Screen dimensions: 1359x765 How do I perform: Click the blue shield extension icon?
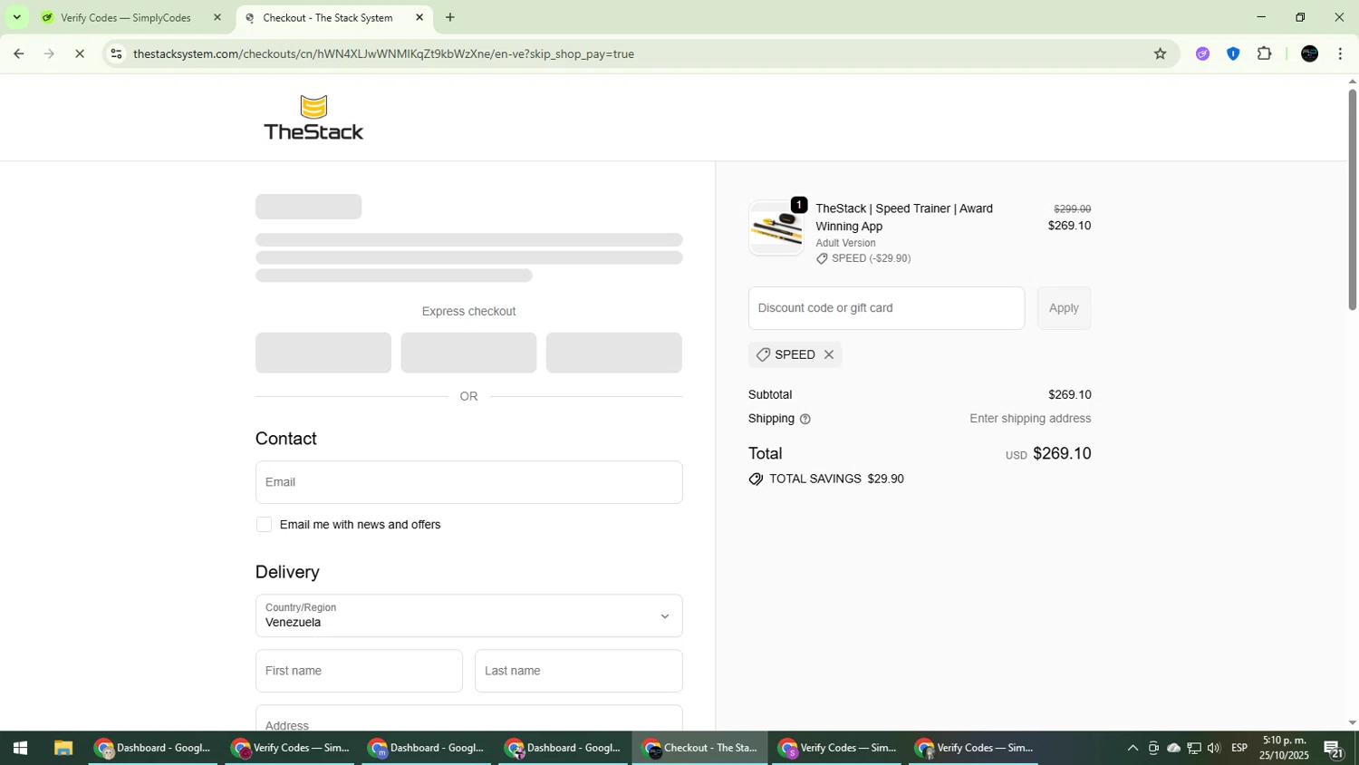pos(1233,53)
